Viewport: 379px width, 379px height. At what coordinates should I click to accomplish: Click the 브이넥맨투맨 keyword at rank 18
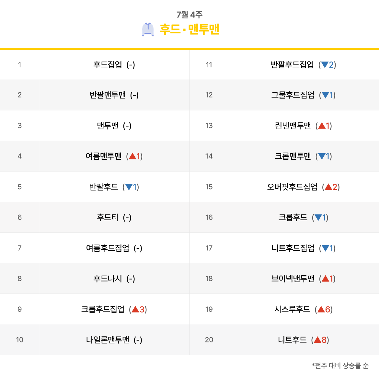point(293,279)
